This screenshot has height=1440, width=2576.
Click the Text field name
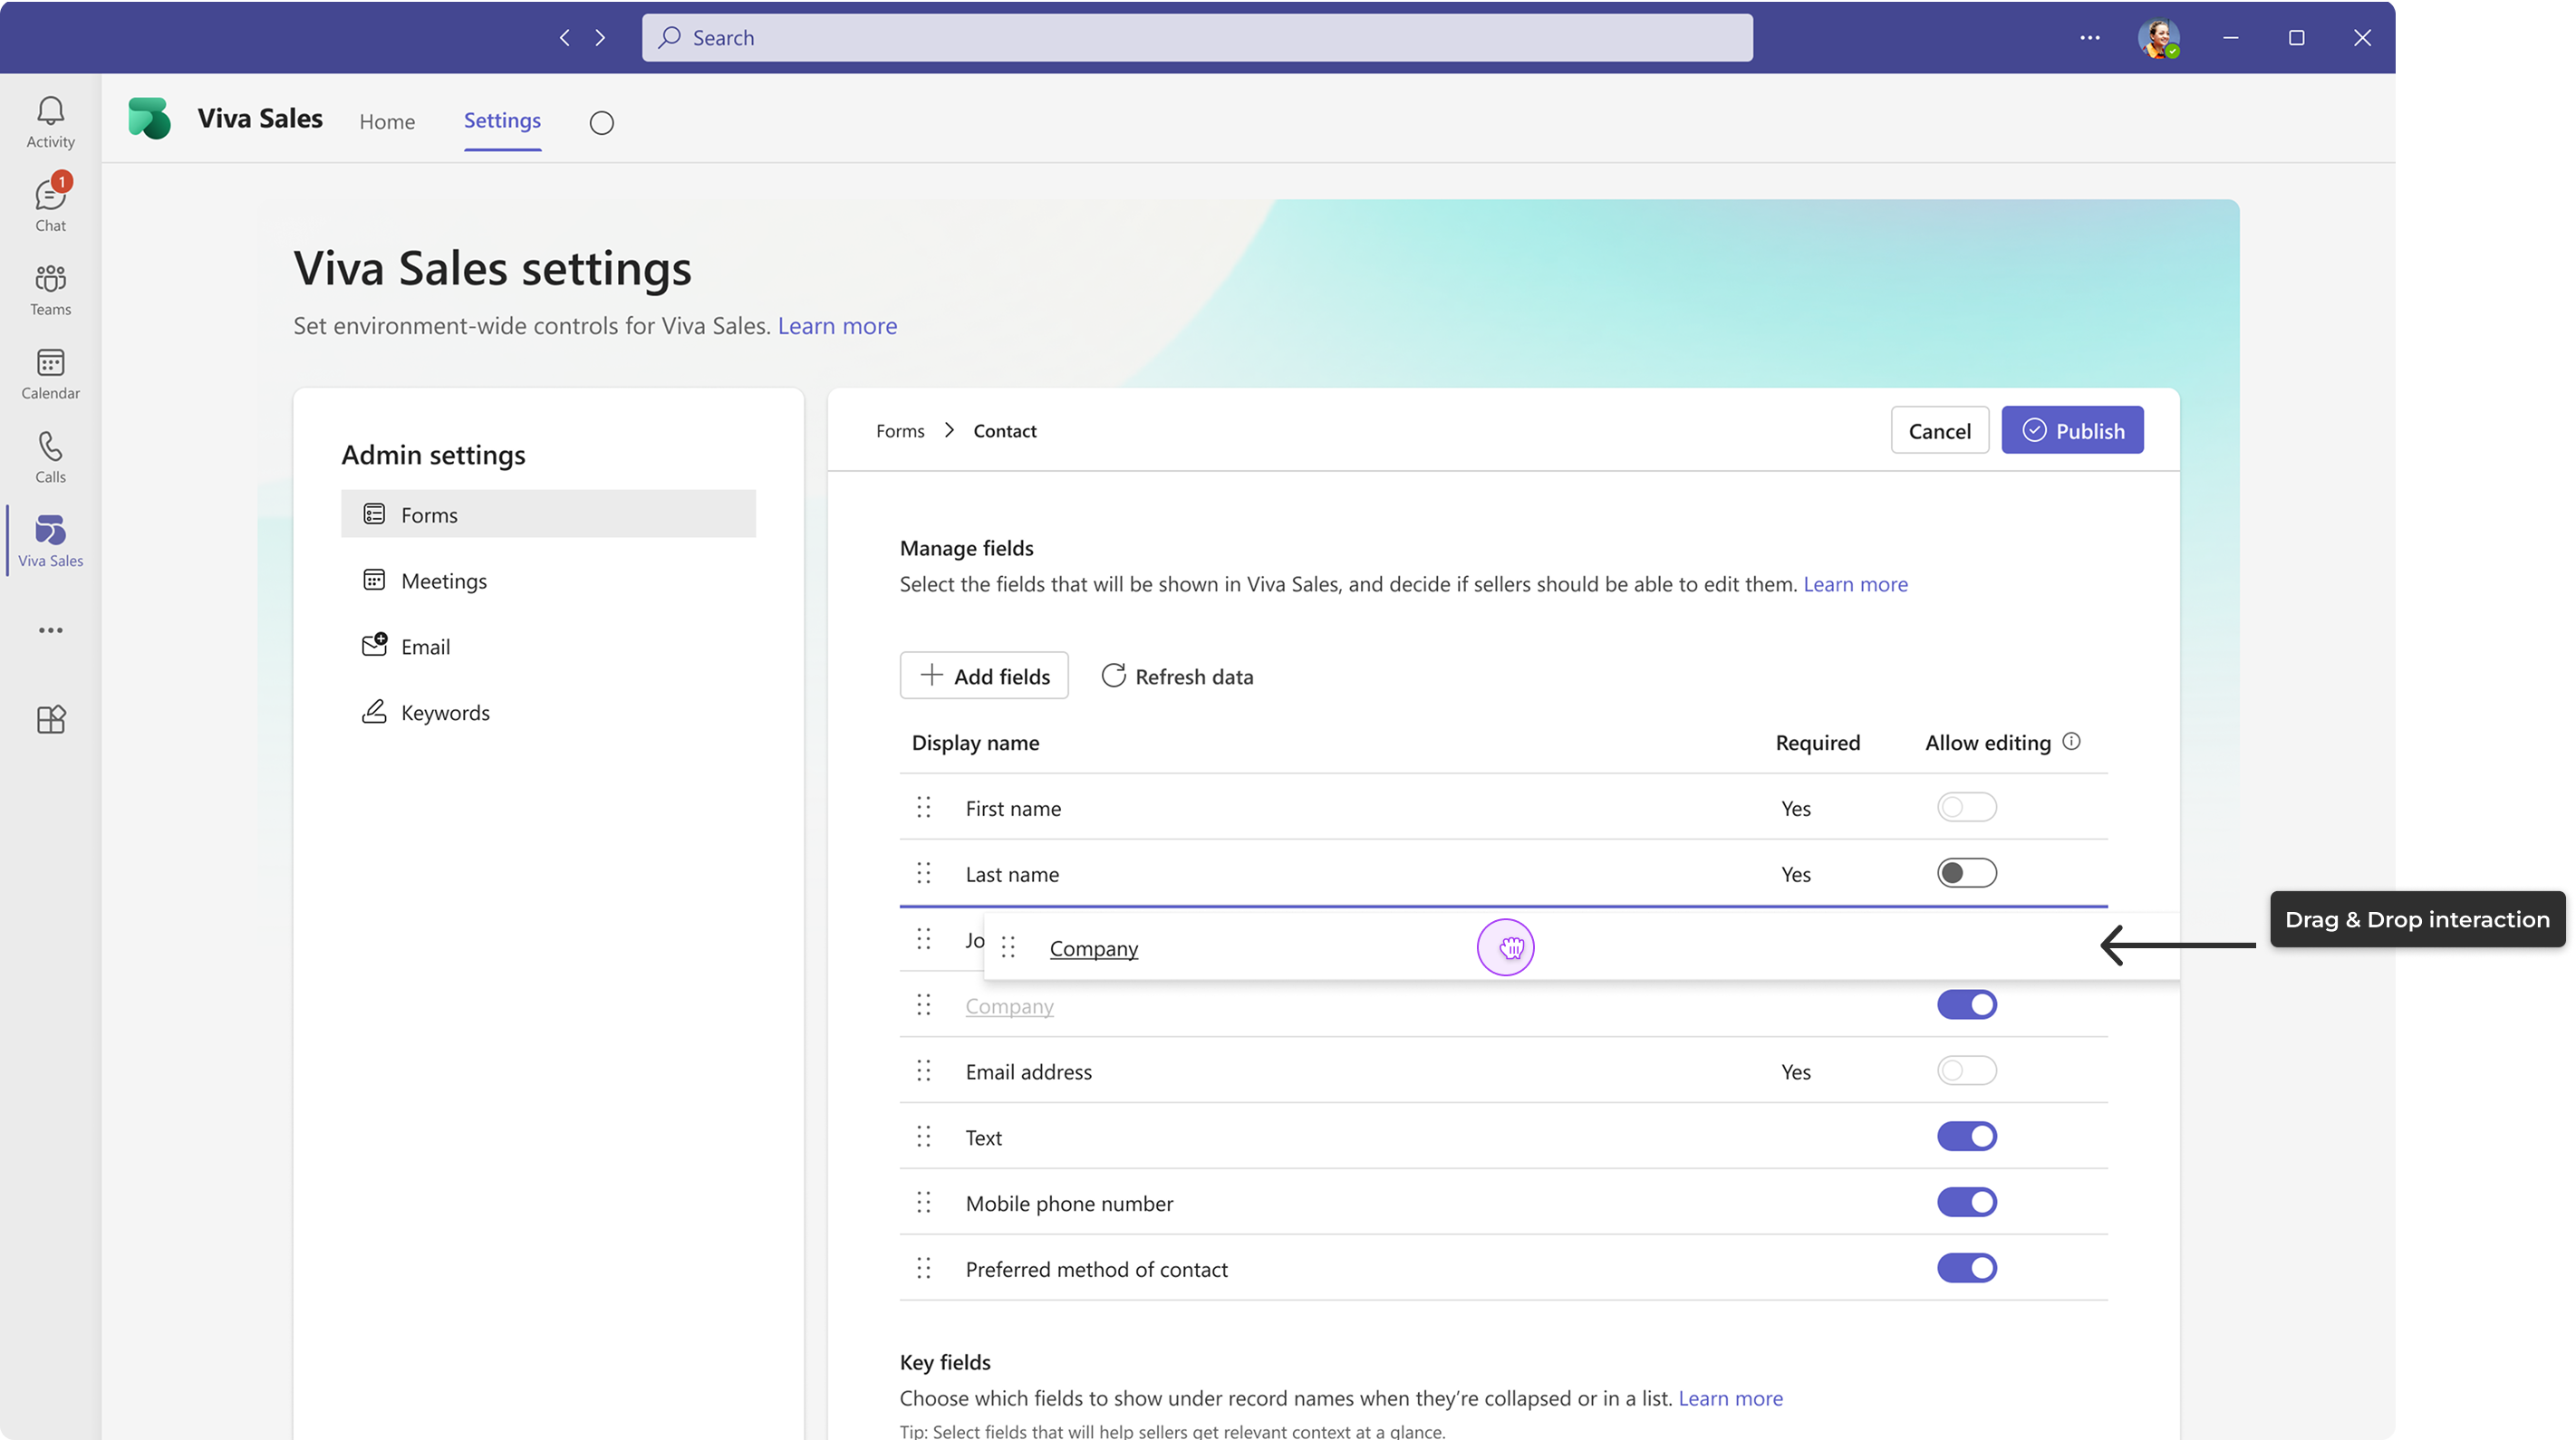pos(983,1138)
